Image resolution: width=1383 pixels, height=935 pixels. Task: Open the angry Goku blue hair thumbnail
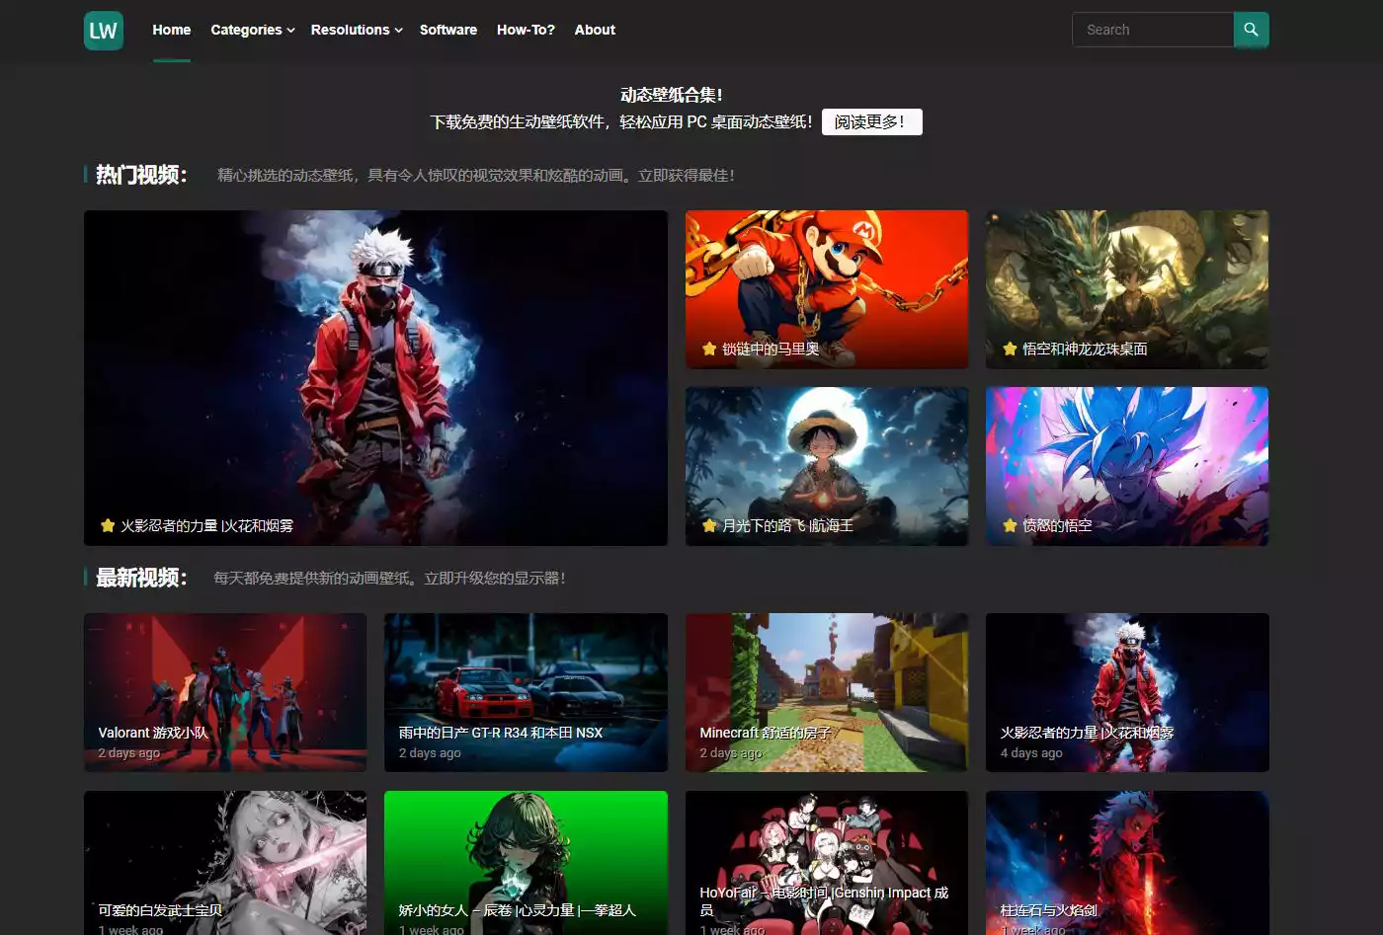click(x=1127, y=466)
